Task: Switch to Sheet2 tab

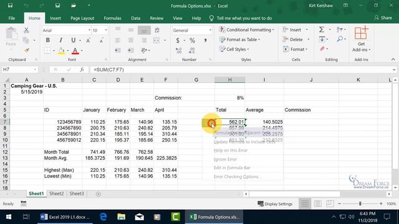Action: [x=57, y=194]
